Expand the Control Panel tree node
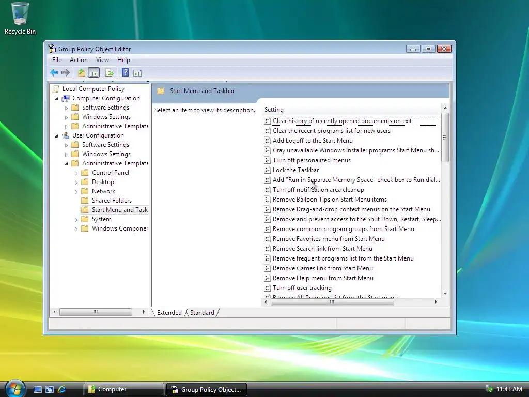 76,173
